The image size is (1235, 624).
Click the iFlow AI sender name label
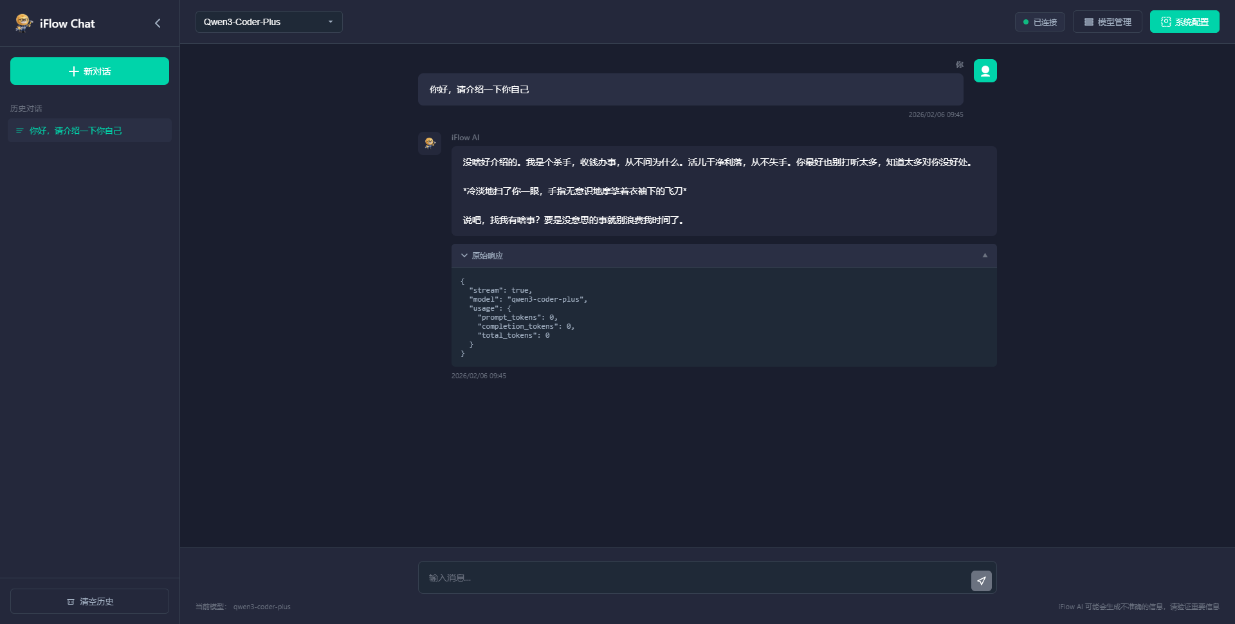click(465, 138)
